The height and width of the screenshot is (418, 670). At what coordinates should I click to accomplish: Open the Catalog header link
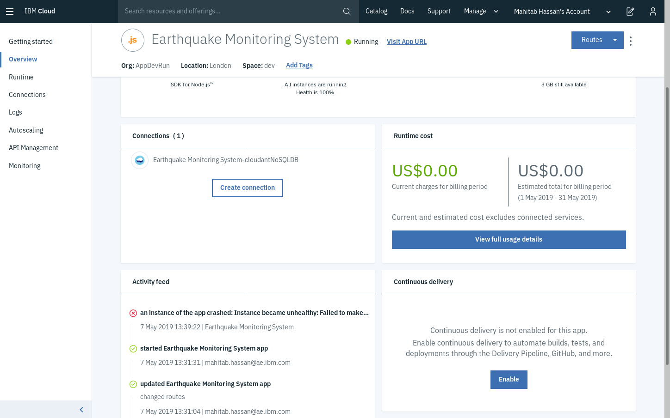(376, 11)
